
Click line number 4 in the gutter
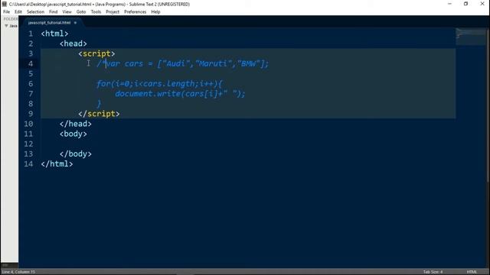pyautogui.click(x=31, y=63)
